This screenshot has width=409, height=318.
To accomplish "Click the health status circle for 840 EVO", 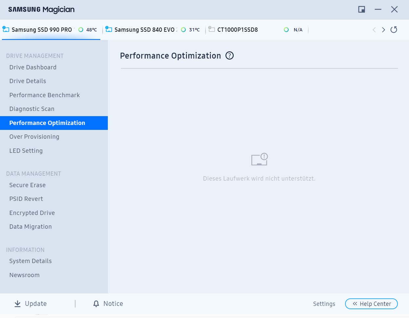I will (183, 30).
